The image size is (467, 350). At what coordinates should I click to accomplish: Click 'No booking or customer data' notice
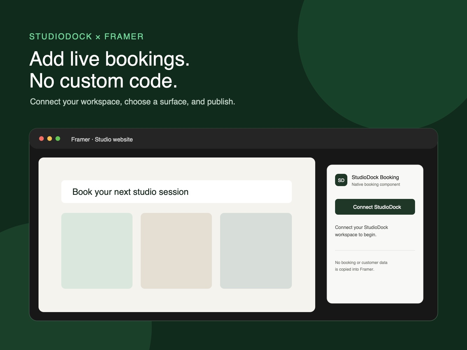click(361, 266)
